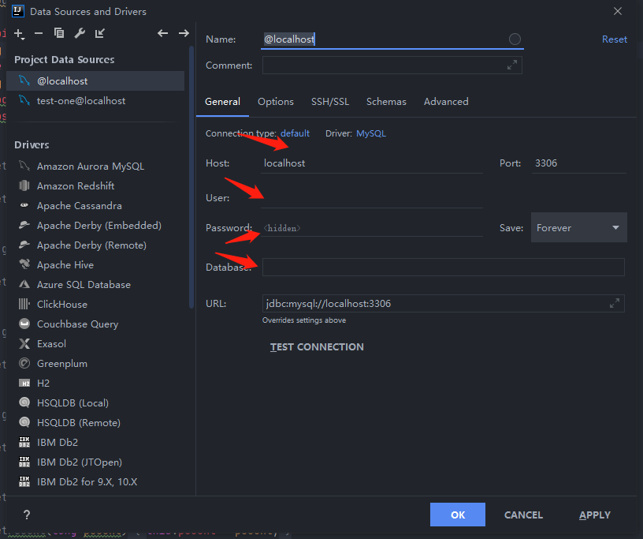Click the left panel scrollbar

tap(191, 177)
